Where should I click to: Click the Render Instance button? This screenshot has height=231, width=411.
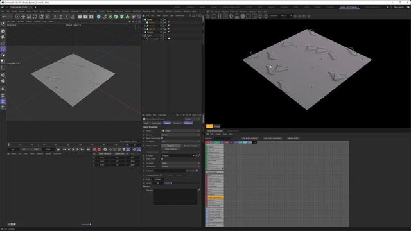coord(190,146)
